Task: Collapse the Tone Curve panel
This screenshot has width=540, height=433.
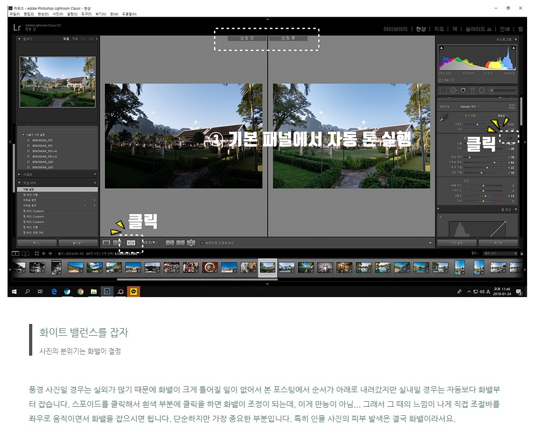Action: click(x=516, y=210)
